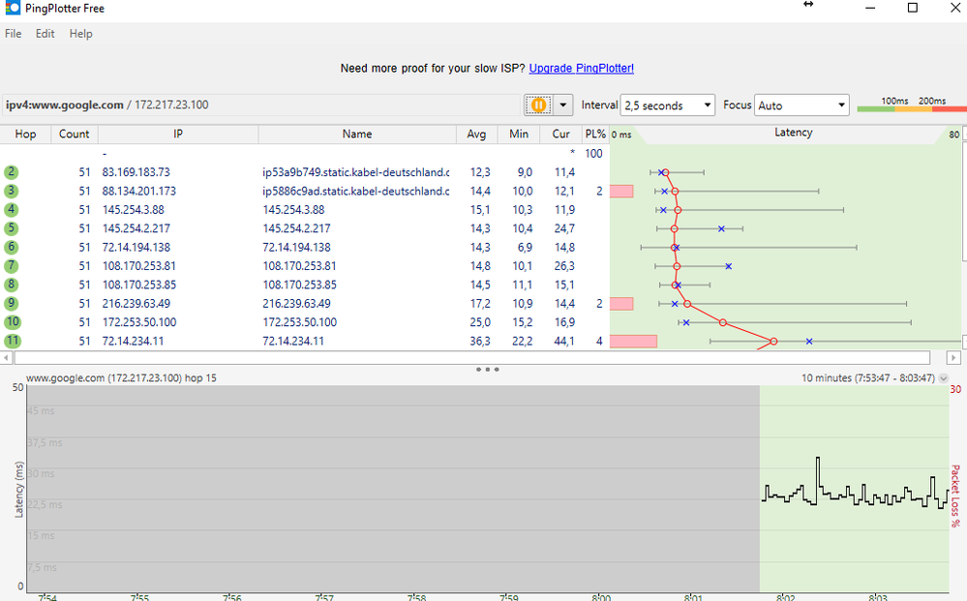
Task: Click the horizontal scrollbar track of trace grid
Action: [471, 357]
